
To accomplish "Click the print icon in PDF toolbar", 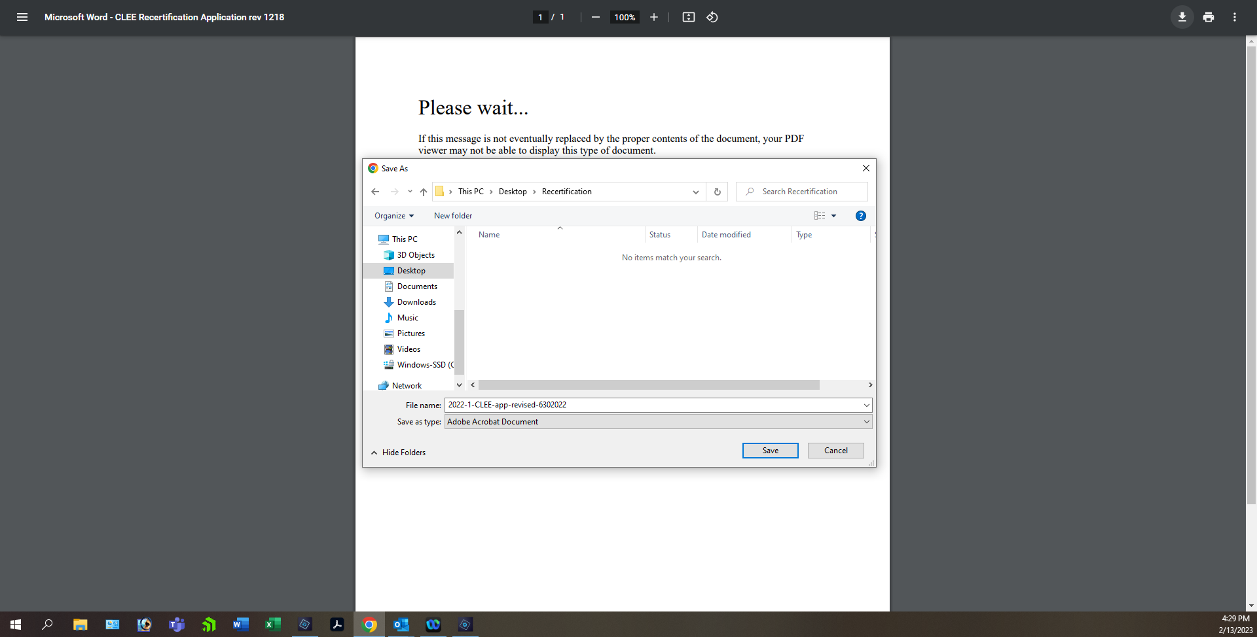I will coord(1209,17).
